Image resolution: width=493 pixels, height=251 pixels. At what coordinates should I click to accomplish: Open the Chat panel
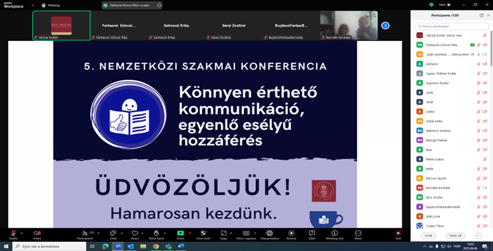pos(113,235)
